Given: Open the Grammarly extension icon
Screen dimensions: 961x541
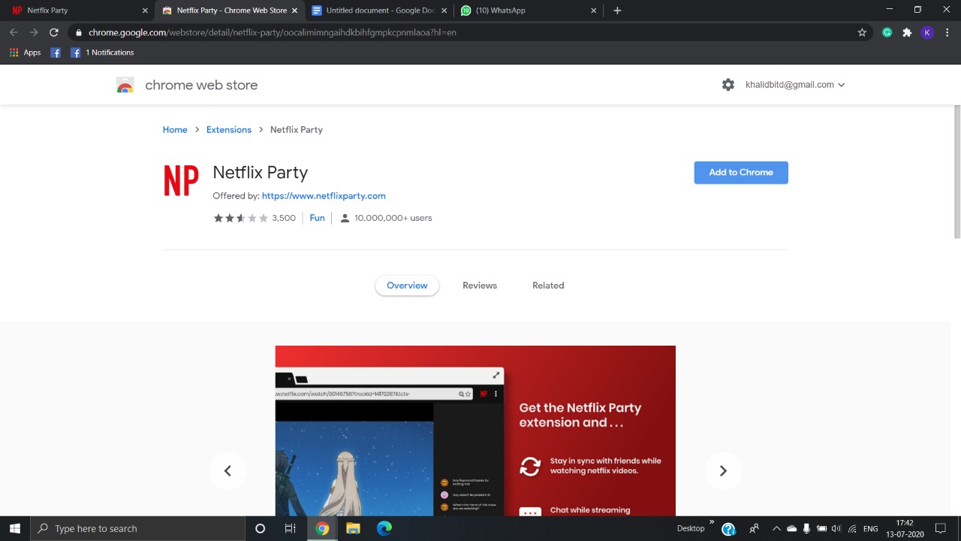Looking at the screenshot, I should tap(887, 32).
